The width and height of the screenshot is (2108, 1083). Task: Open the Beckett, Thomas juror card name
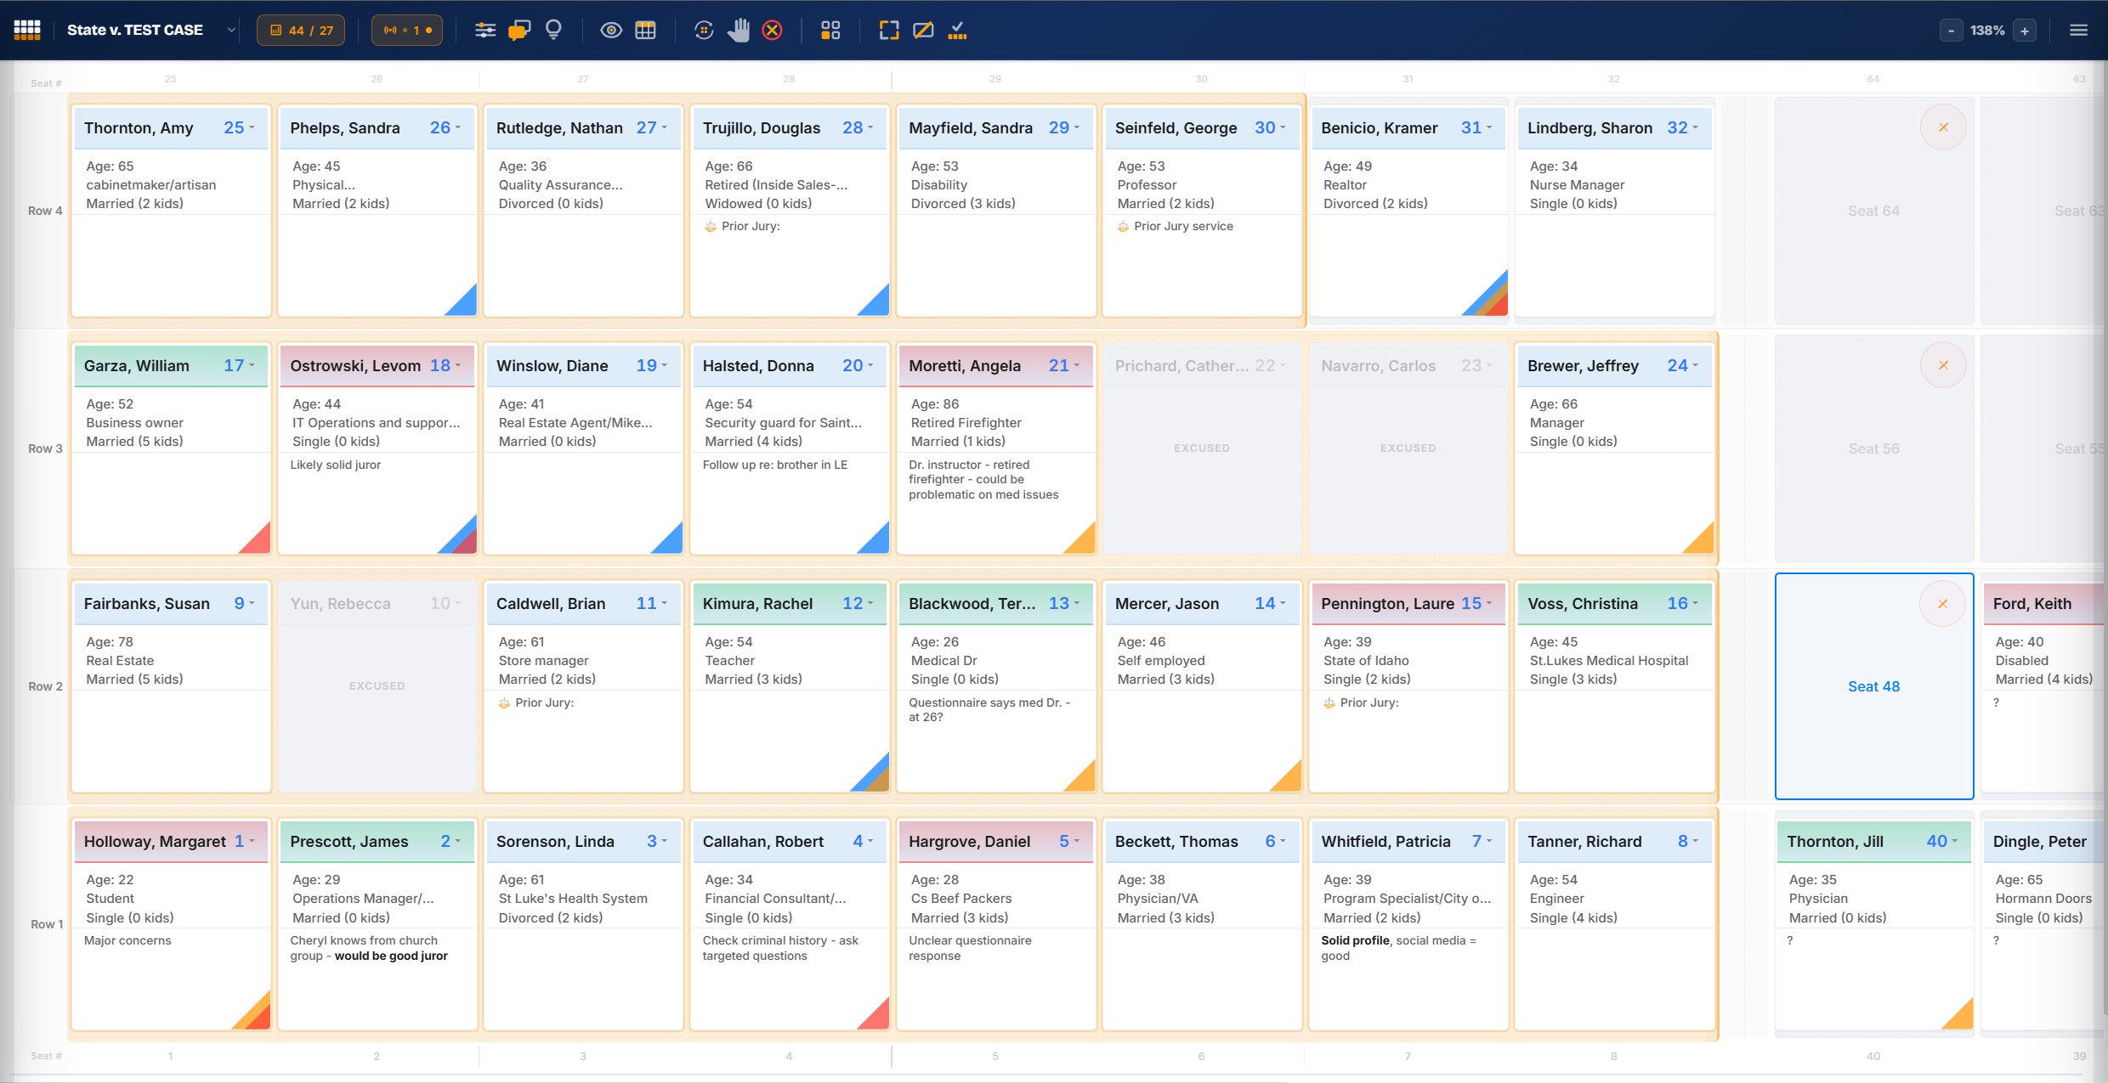click(1176, 842)
